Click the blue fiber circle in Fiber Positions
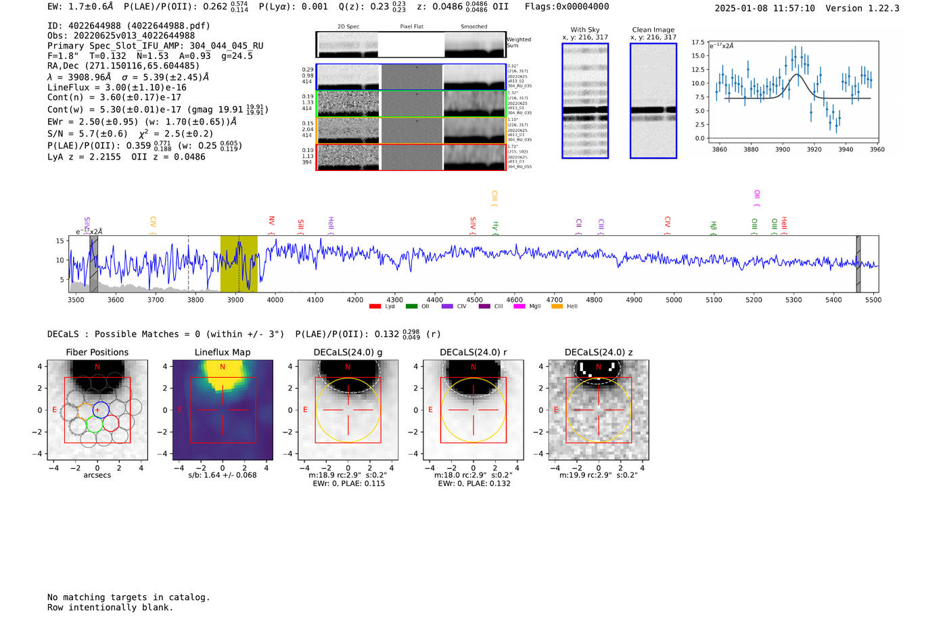Screen dimensions: 947x644 [100, 409]
